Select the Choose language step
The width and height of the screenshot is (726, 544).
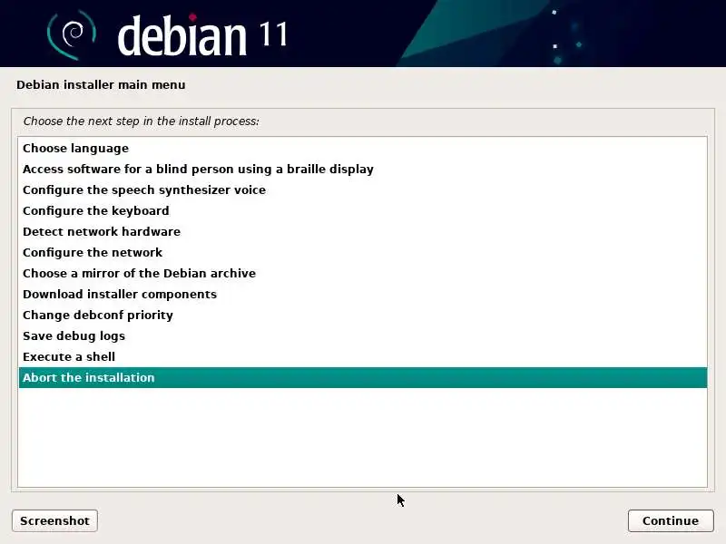pos(363,149)
